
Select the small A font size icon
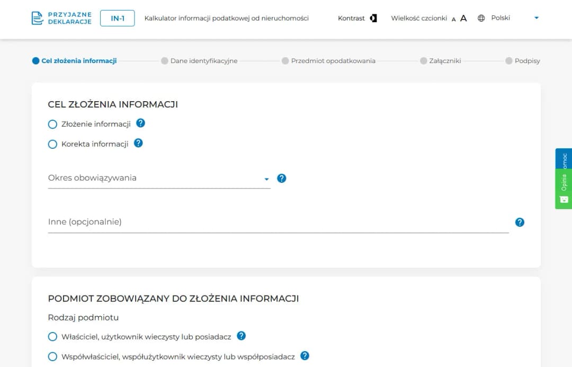(453, 19)
